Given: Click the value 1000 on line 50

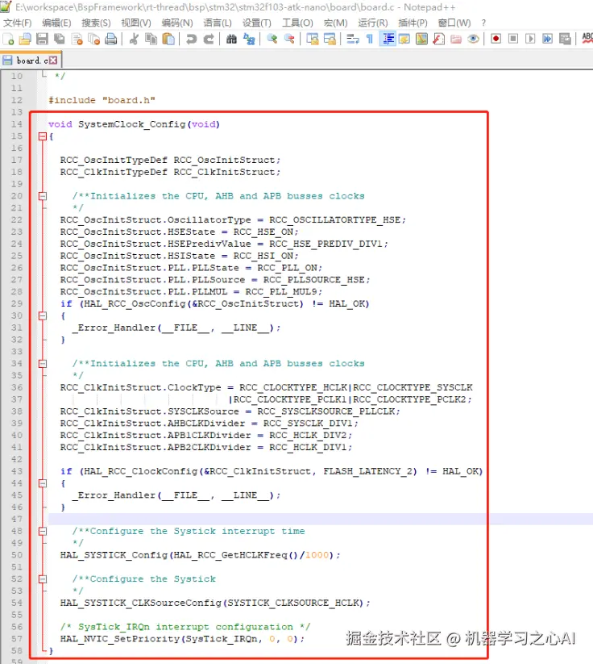Looking at the screenshot, I should [317, 555].
